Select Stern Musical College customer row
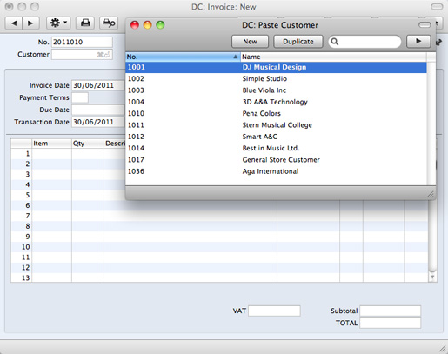Screen dimensions: 448x354 tap(276, 125)
